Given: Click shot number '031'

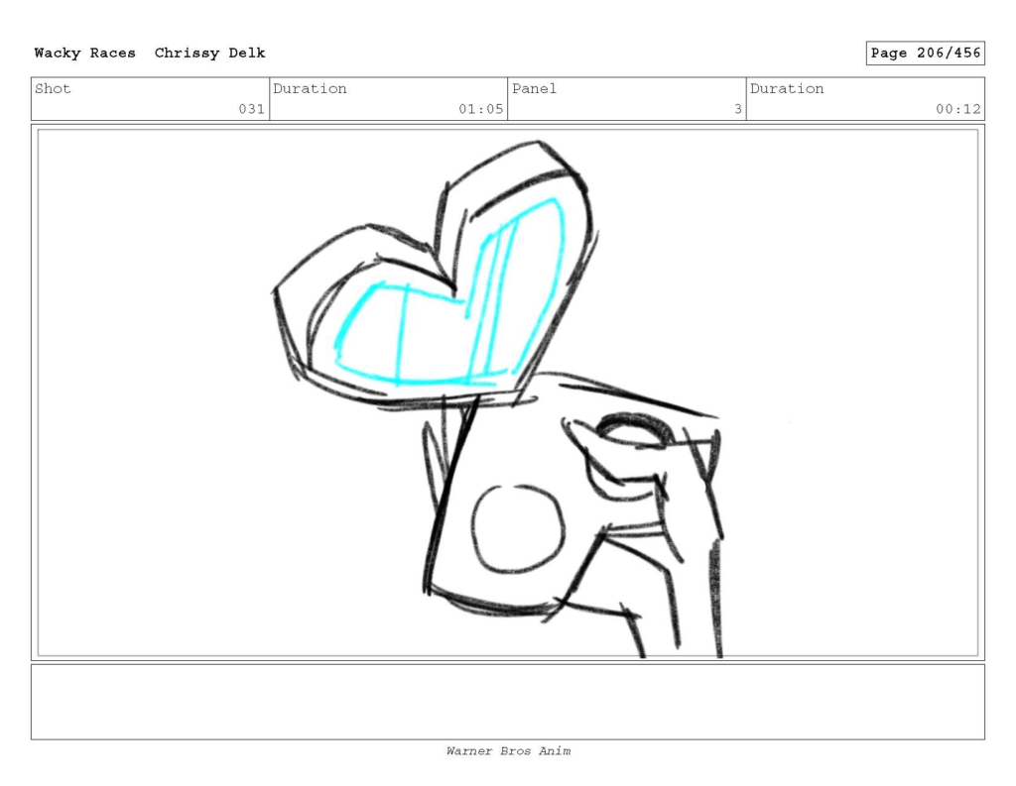Looking at the screenshot, I should click(251, 109).
